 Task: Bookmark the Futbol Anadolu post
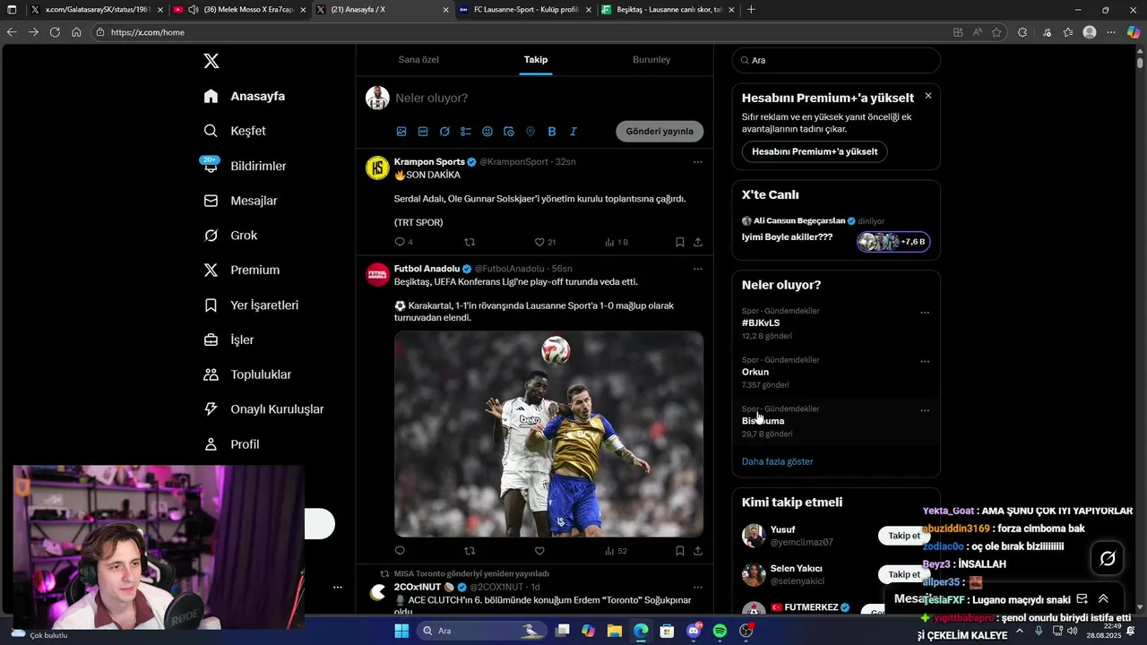click(680, 551)
